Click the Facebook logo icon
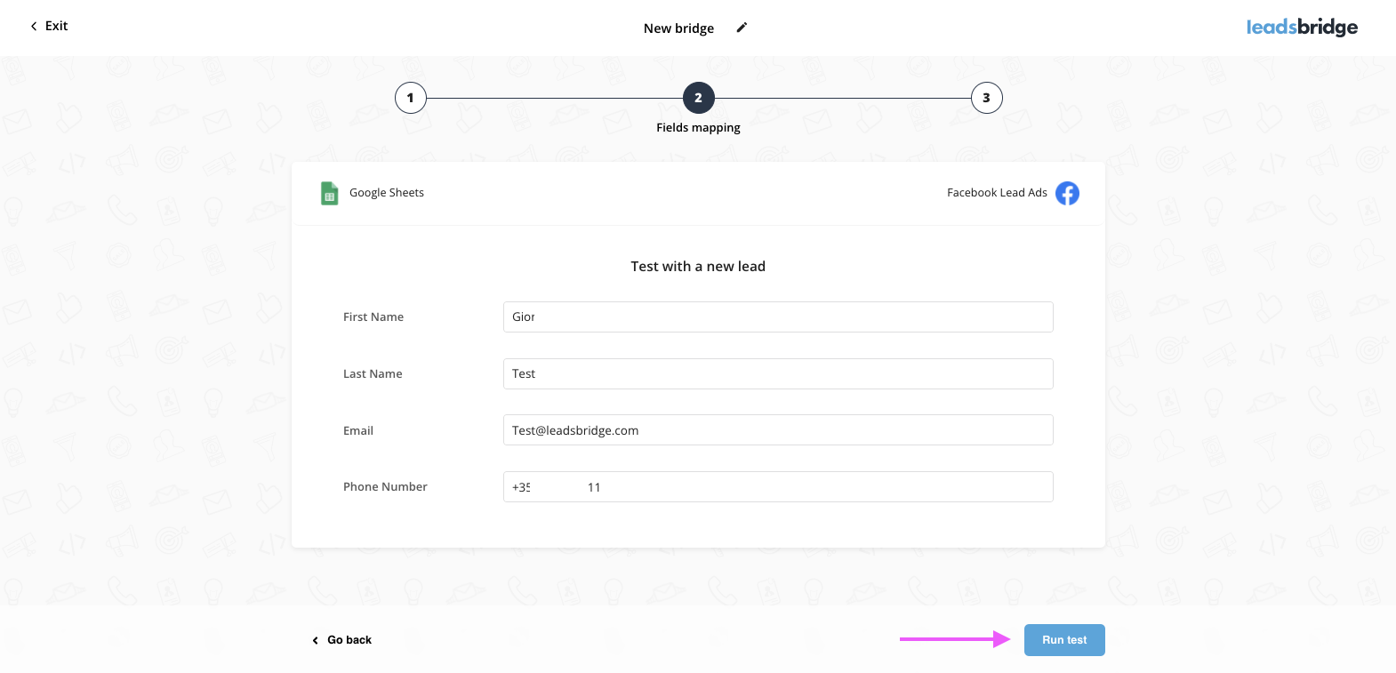1396x673 pixels. coord(1067,193)
